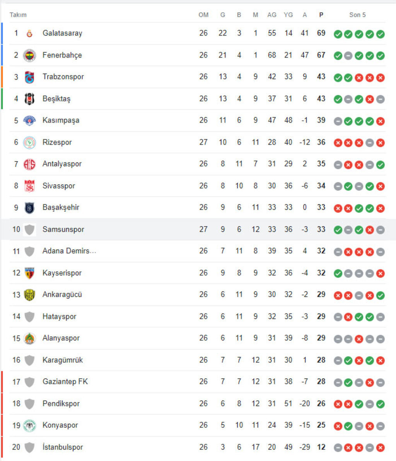The image size is (396, 461).
Task: Open the Rizespor team link
Action: coord(57,142)
